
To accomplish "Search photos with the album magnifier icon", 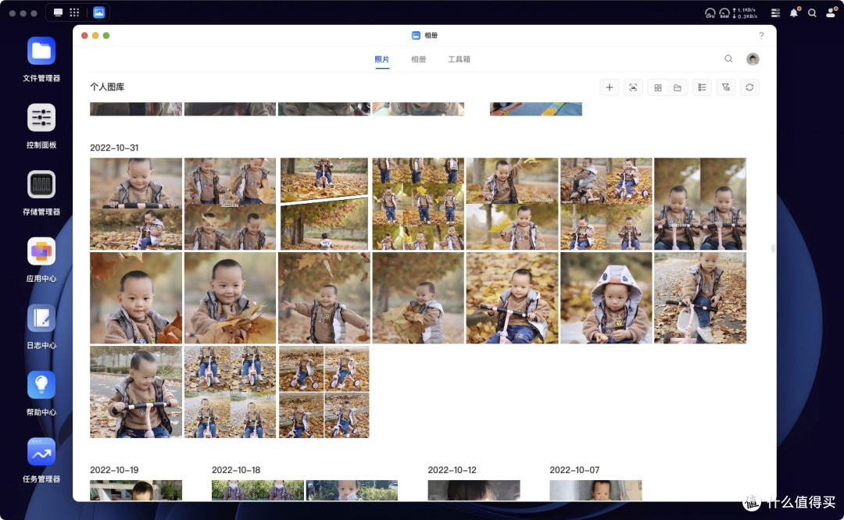I will coord(728,59).
